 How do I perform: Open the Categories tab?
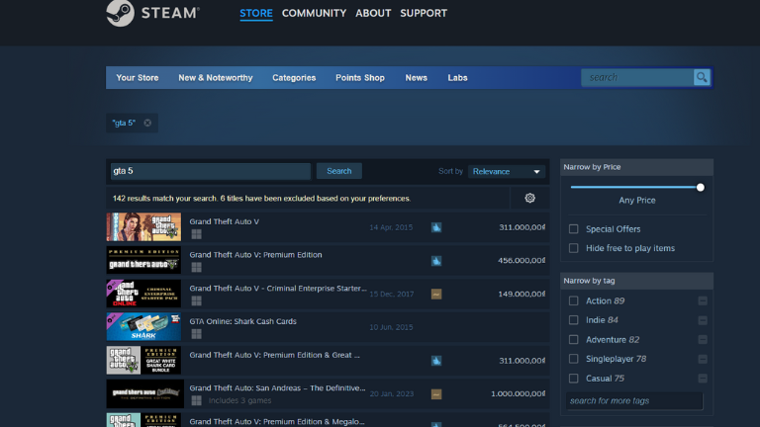[294, 78]
